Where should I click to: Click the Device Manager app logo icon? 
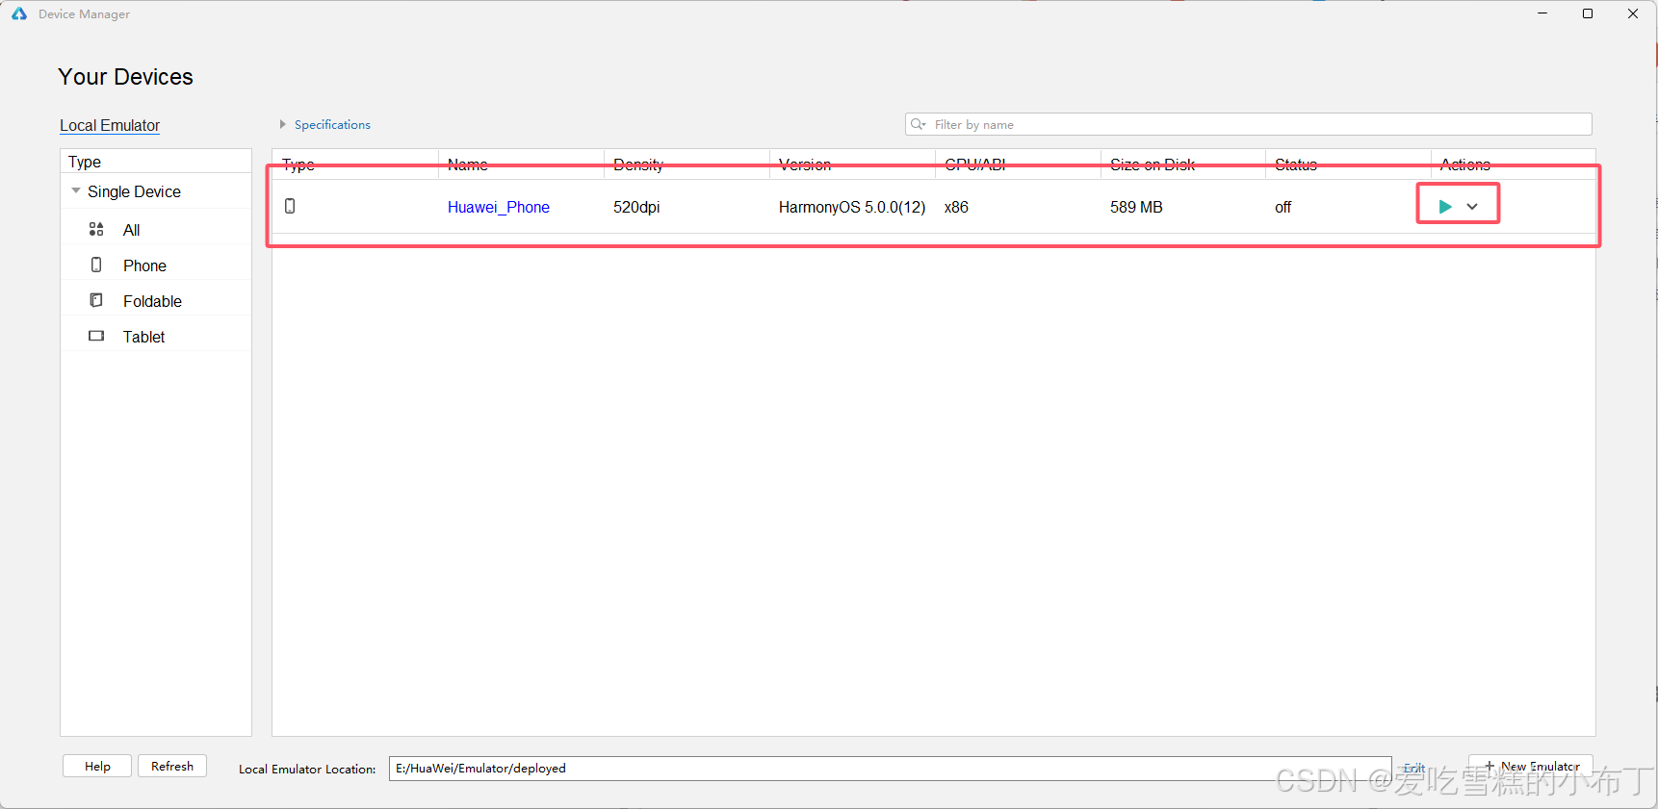click(x=19, y=13)
